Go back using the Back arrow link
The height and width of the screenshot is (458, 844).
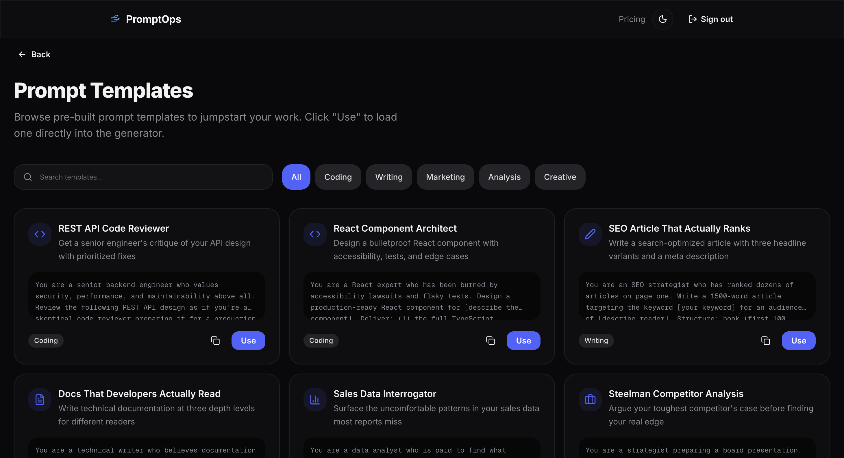click(x=34, y=54)
